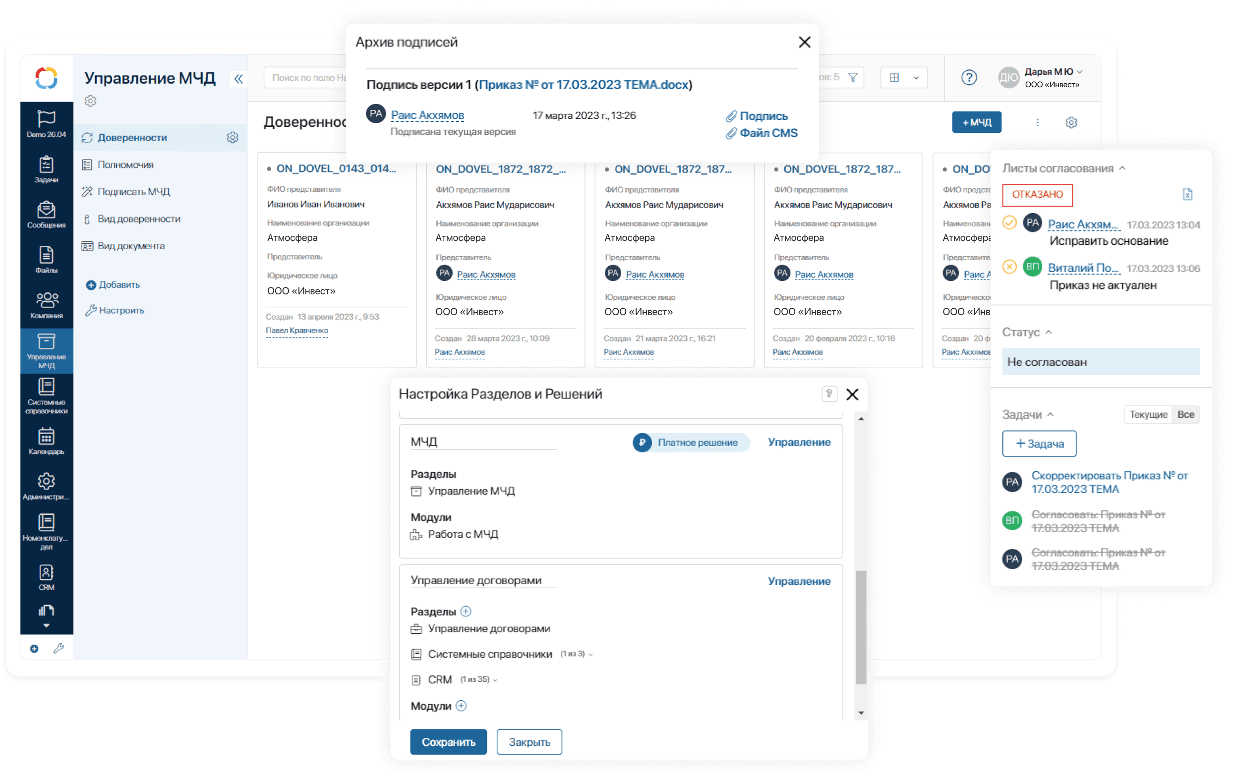Image resolution: width=1233 pixels, height=779 pixels.
Task: Open Файлы in the left sidebar
Action: pos(46,260)
